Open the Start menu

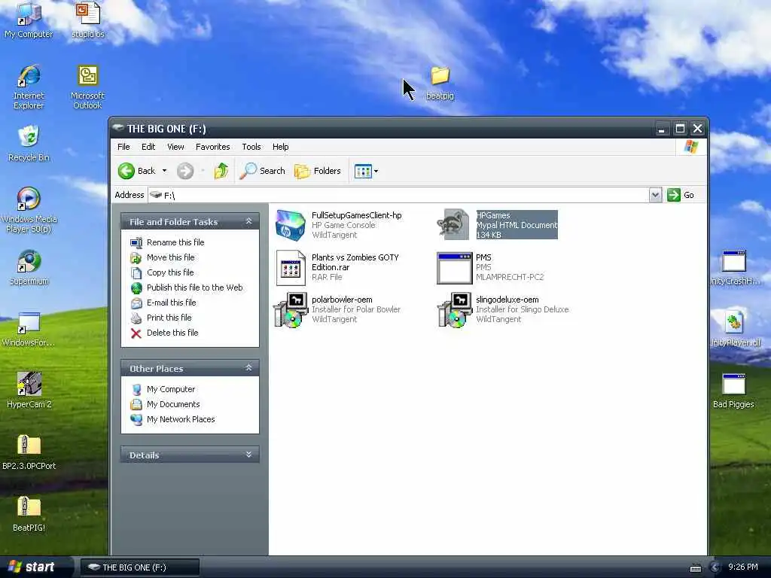pos(32,567)
